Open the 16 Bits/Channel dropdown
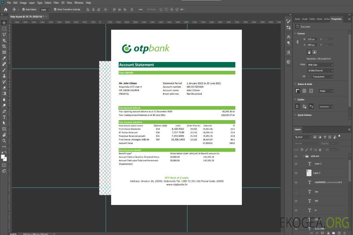Image resolution: width=353 pixels, height=235 pixels. (320, 70)
